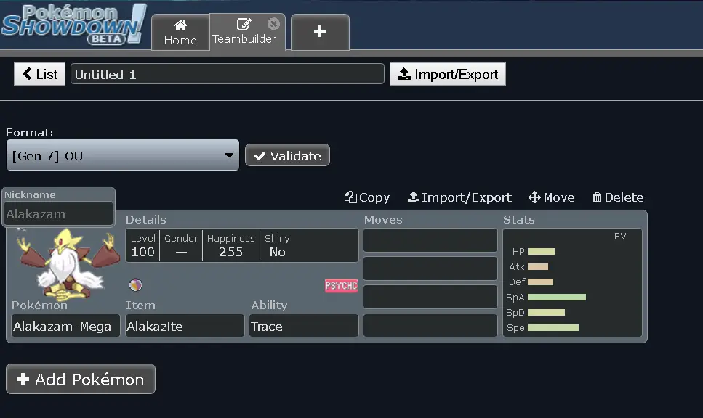Select the Teambuilder tab
Screen dimensions: 703x418
coord(244,33)
